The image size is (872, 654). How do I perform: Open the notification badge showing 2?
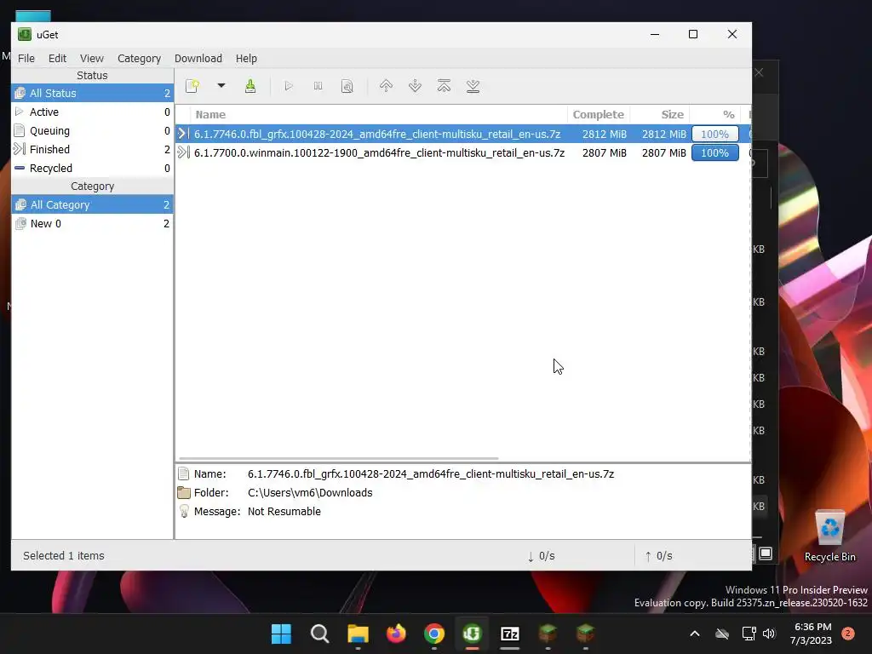848,634
